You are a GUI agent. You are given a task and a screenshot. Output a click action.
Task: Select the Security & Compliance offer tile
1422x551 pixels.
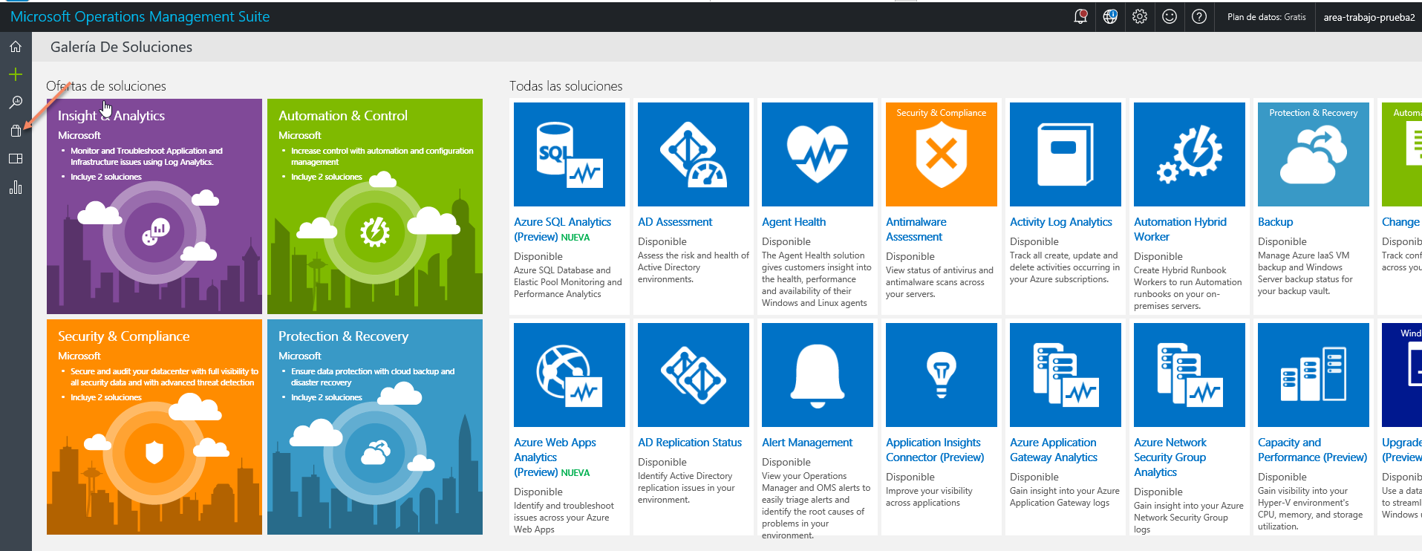[154, 427]
